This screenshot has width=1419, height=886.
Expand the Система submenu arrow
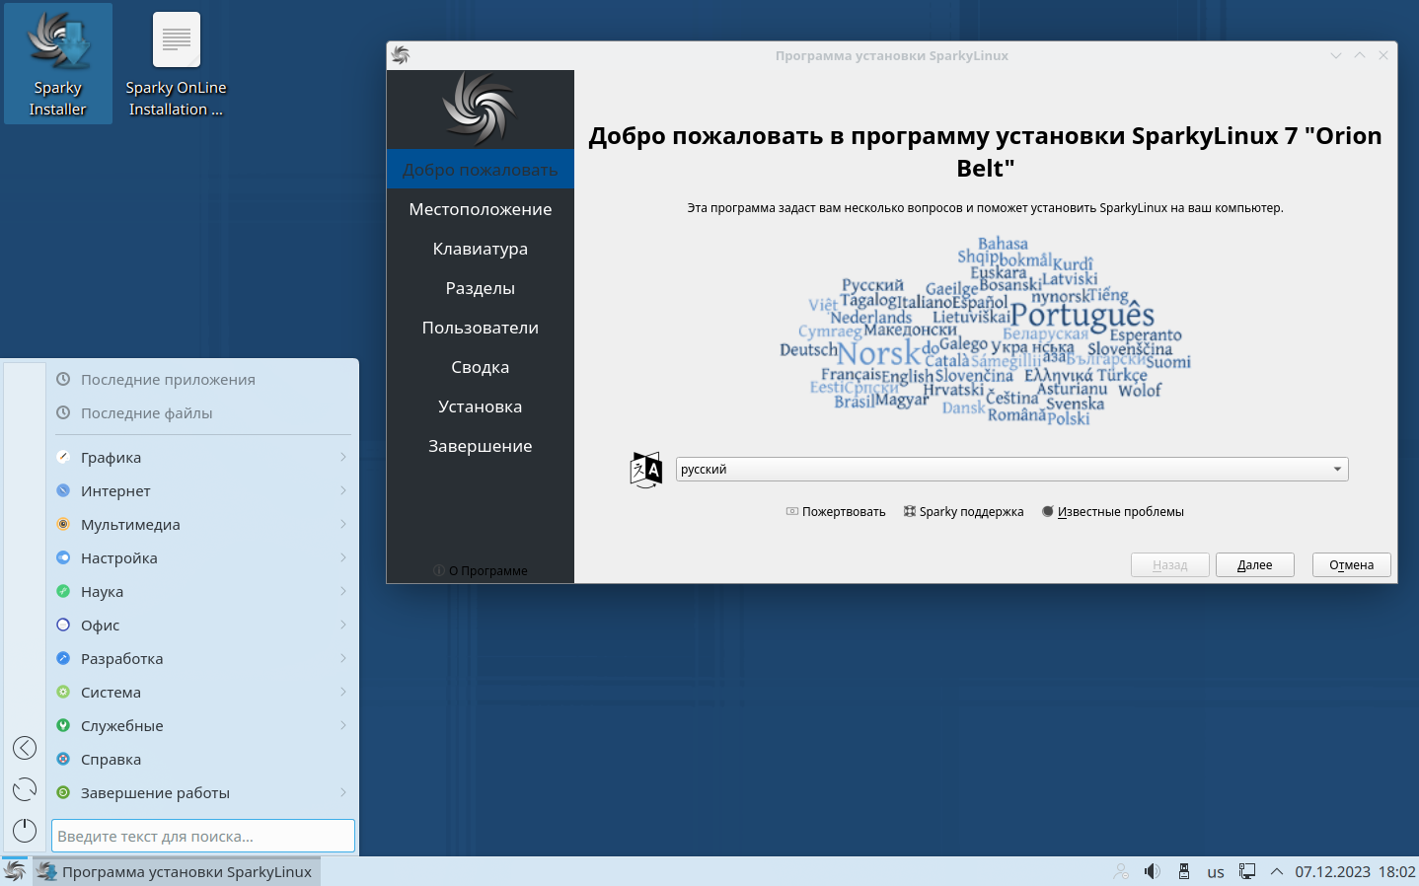click(x=343, y=692)
